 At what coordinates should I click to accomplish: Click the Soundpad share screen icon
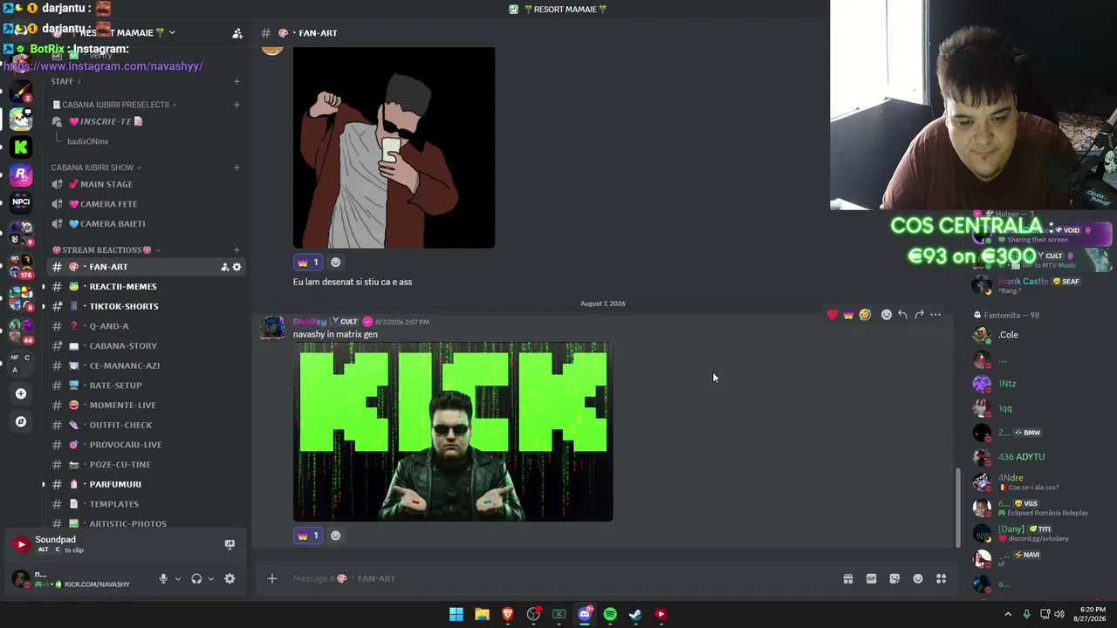[230, 544]
